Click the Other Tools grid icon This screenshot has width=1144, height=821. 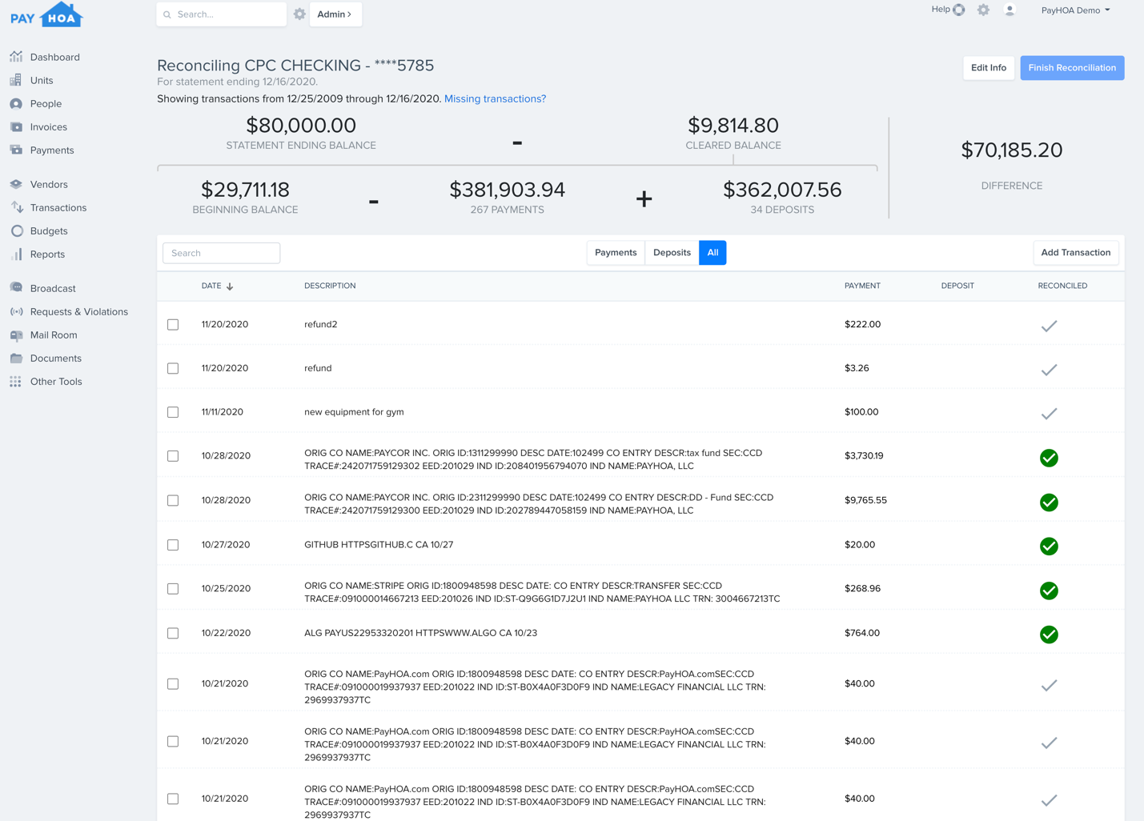coord(16,381)
